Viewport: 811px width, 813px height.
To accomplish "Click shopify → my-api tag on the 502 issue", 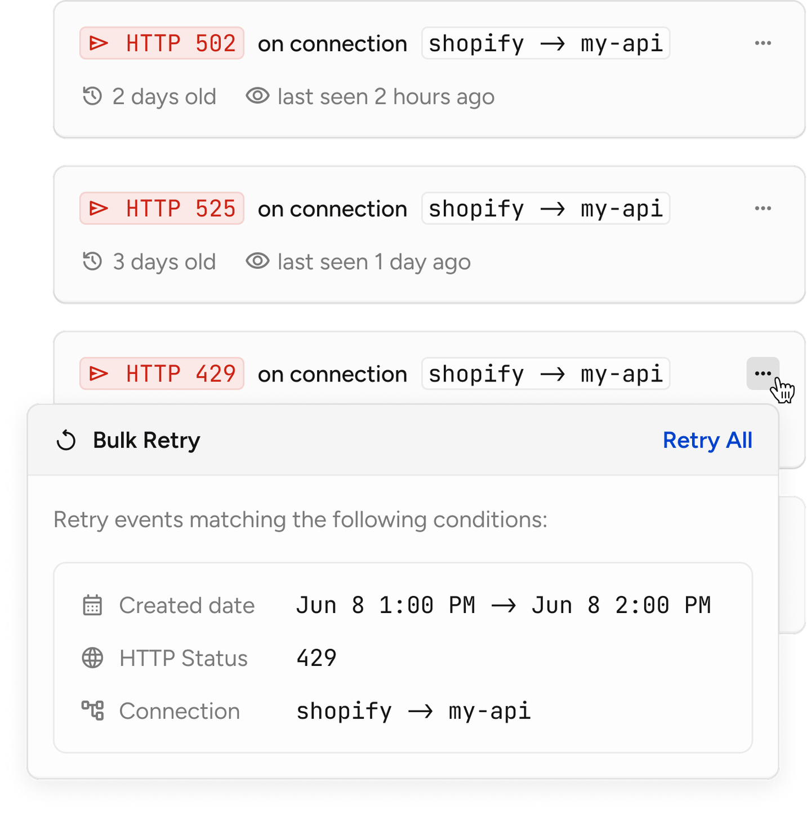I will point(545,43).
